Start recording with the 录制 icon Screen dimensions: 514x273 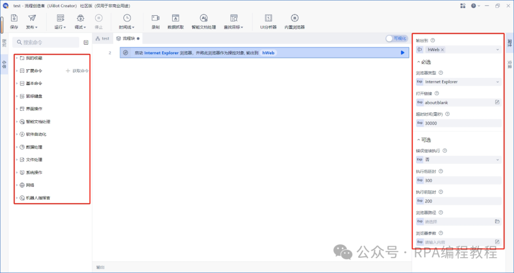click(155, 18)
